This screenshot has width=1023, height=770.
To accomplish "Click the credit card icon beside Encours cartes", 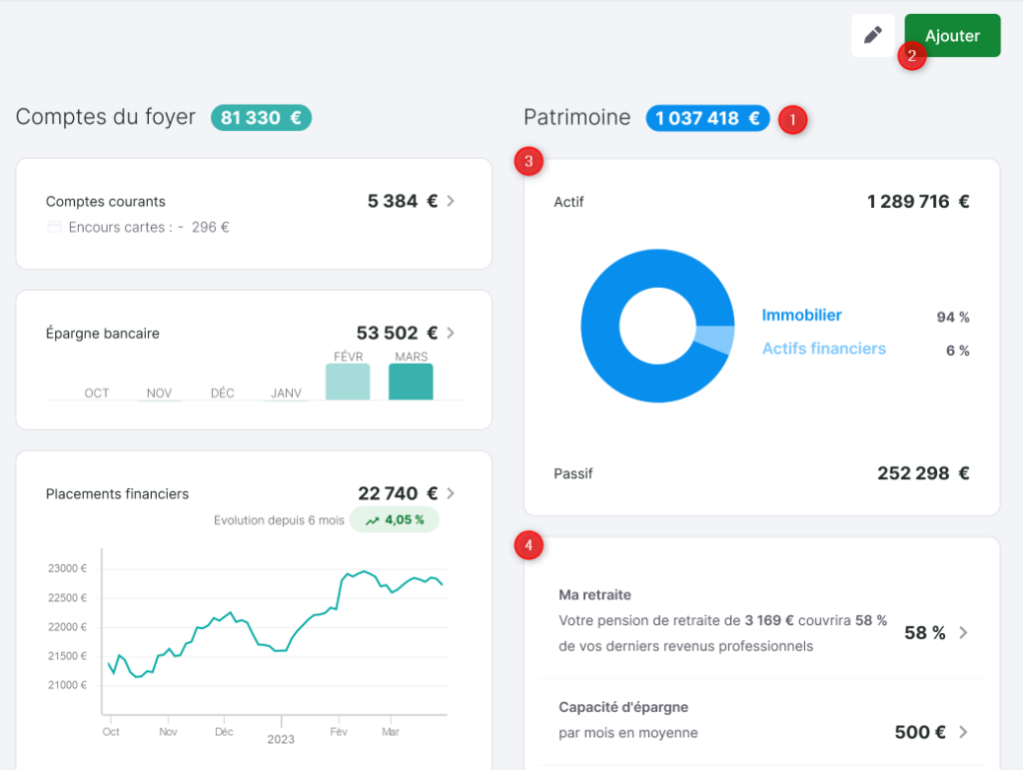I will (55, 228).
